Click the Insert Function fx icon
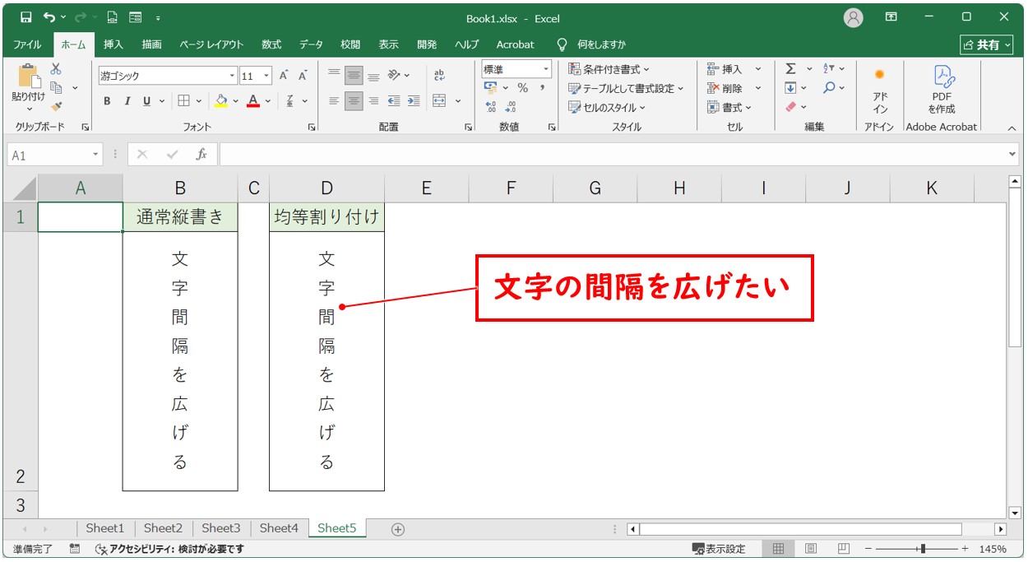Viewport: 1028px width, 562px height. (201, 155)
